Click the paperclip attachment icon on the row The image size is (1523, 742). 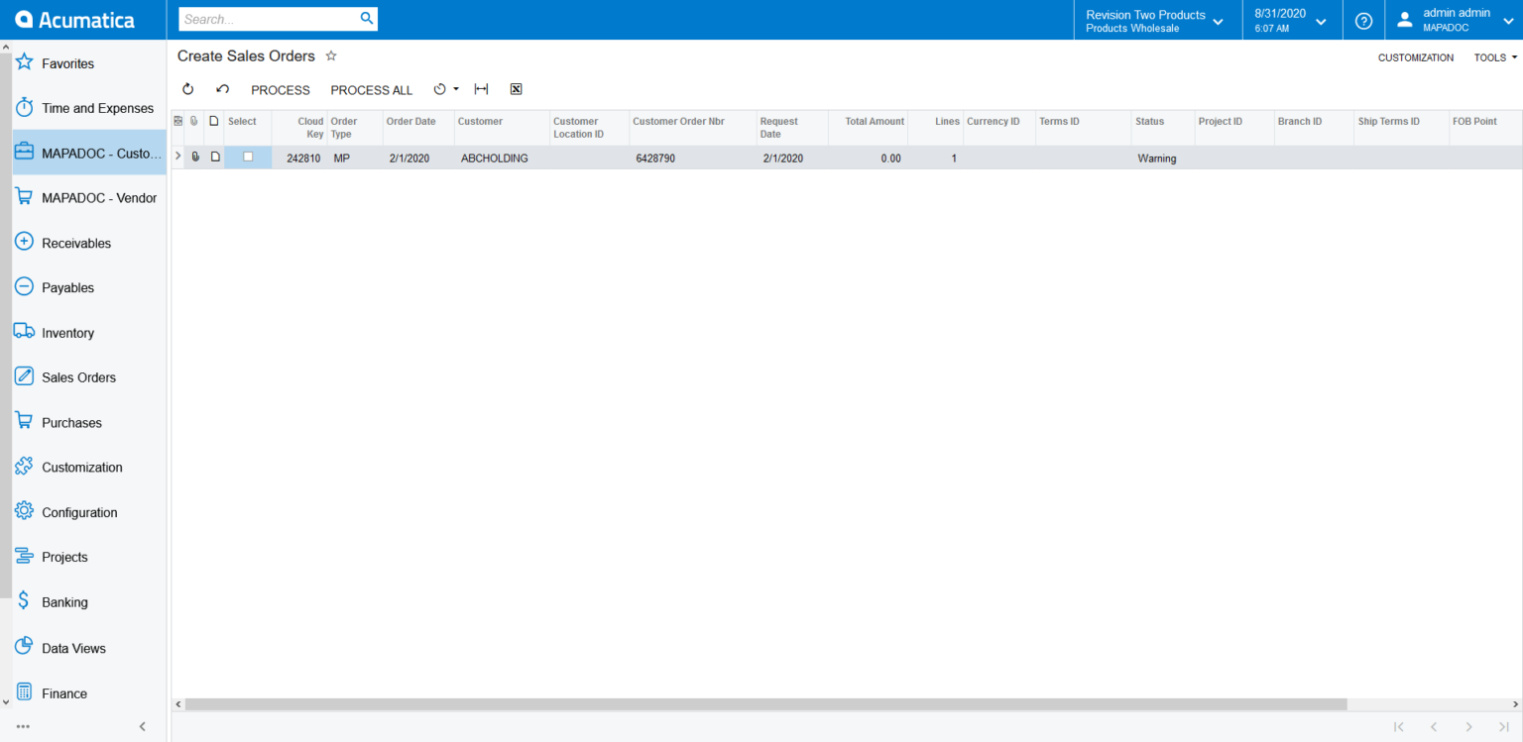195,157
